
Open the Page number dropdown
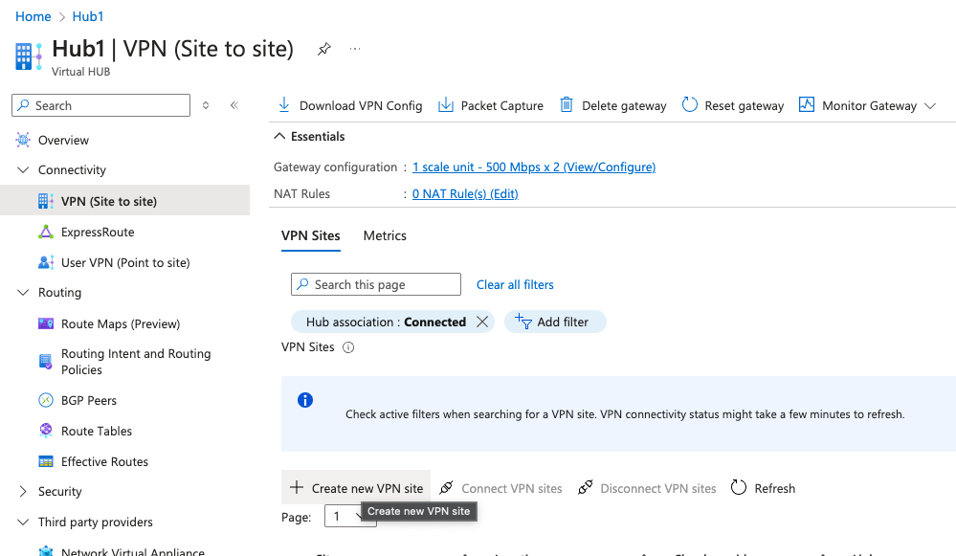pos(350,517)
